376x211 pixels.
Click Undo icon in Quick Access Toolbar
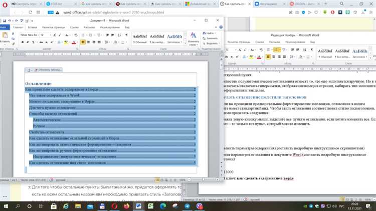(x=10, y=21)
